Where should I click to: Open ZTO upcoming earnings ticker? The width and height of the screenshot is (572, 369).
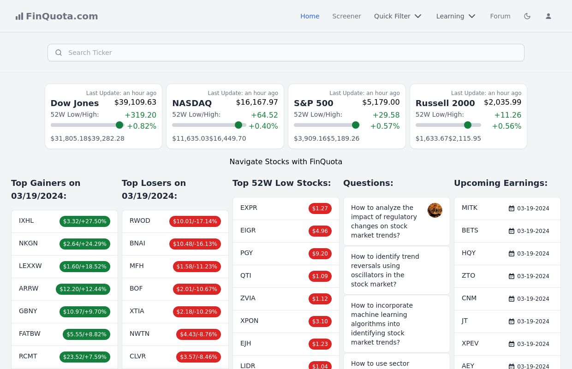468,275
